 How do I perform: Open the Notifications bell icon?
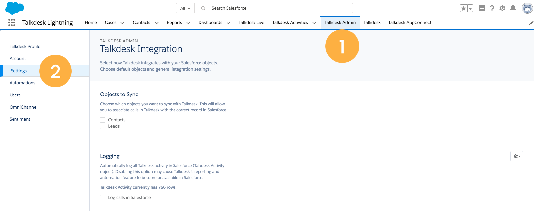[513, 8]
